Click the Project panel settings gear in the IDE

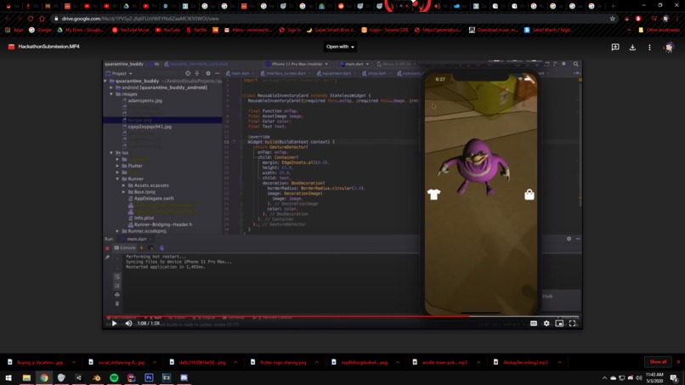[208, 73]
